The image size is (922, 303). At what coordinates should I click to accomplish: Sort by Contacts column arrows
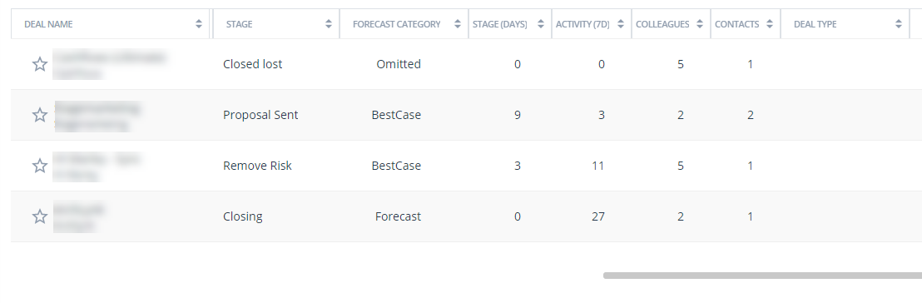[x=769, y=24]
